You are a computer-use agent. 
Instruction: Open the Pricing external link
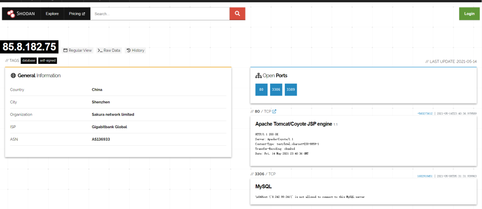click(x=77, y=13)
